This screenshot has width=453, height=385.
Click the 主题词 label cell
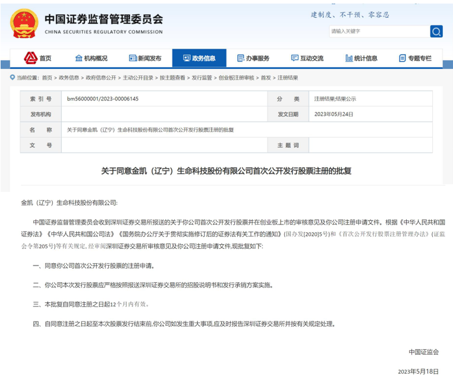288,146
